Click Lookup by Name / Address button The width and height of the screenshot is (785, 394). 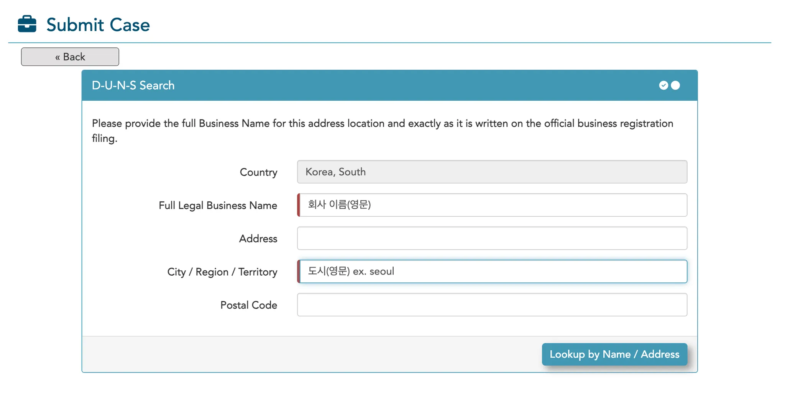[614, 354]
